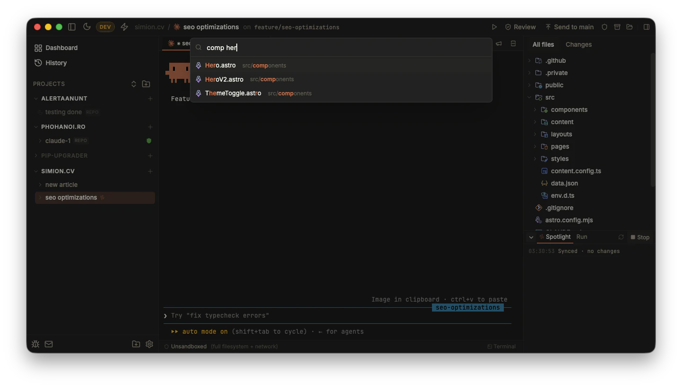Click the green shield next to claude-1
Viewport: 682px width, 388px height.
pos(149,141)
